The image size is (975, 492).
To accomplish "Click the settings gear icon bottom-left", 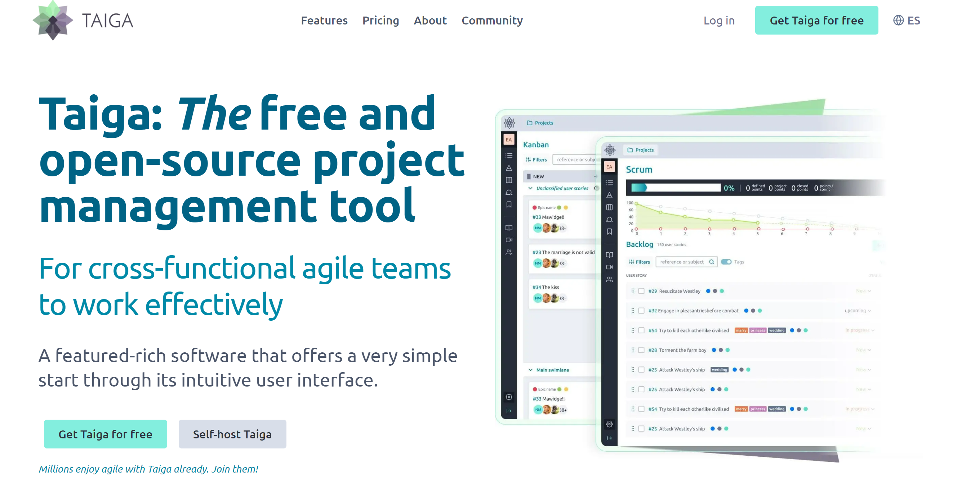I will [x=509, y=397].
